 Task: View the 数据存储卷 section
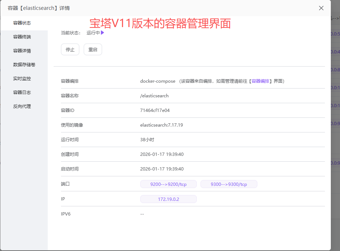24,64
